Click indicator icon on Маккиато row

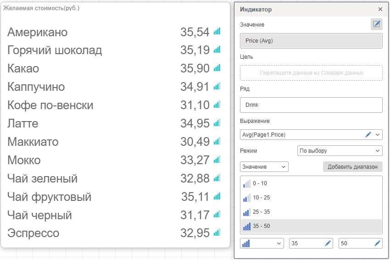click(217, 141)
